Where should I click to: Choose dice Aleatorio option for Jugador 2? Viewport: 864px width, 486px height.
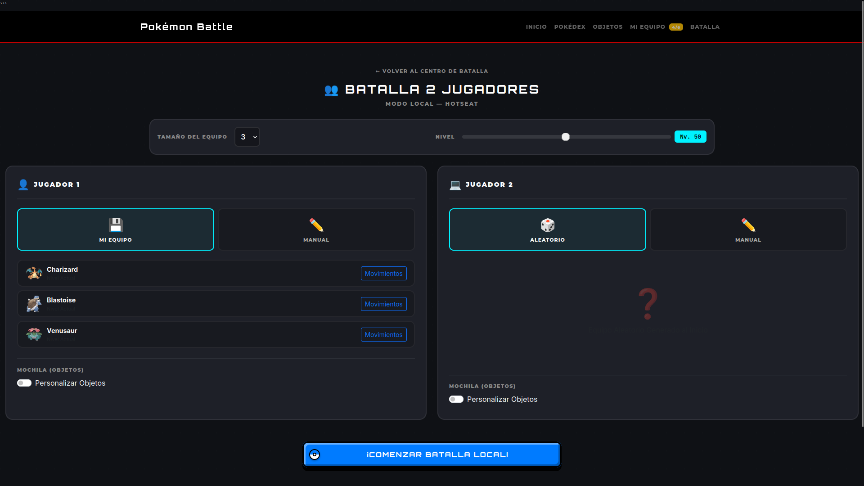(547, 229)
